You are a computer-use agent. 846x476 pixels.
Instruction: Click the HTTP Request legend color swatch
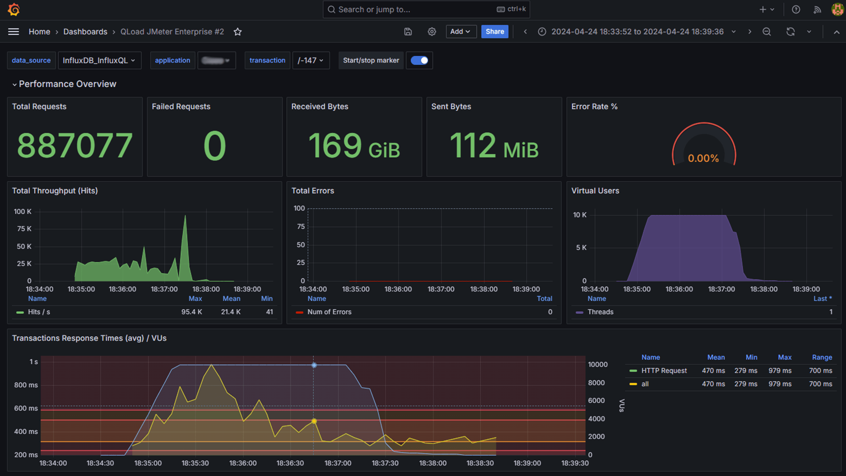coord(633,371)
